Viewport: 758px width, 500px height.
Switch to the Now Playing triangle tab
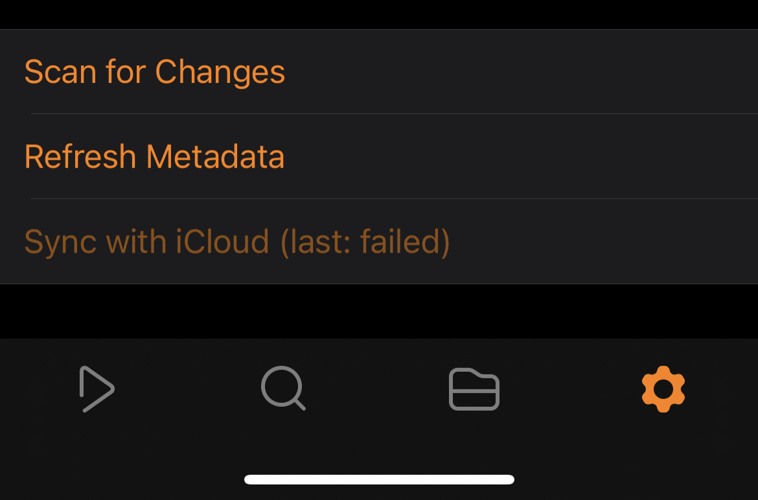97,389
